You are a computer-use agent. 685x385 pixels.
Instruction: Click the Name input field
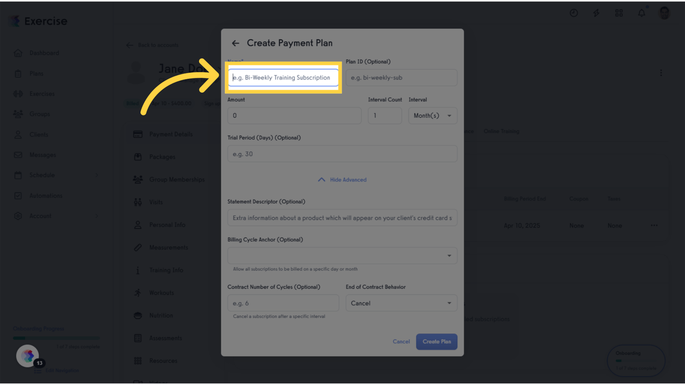[283, 78]
